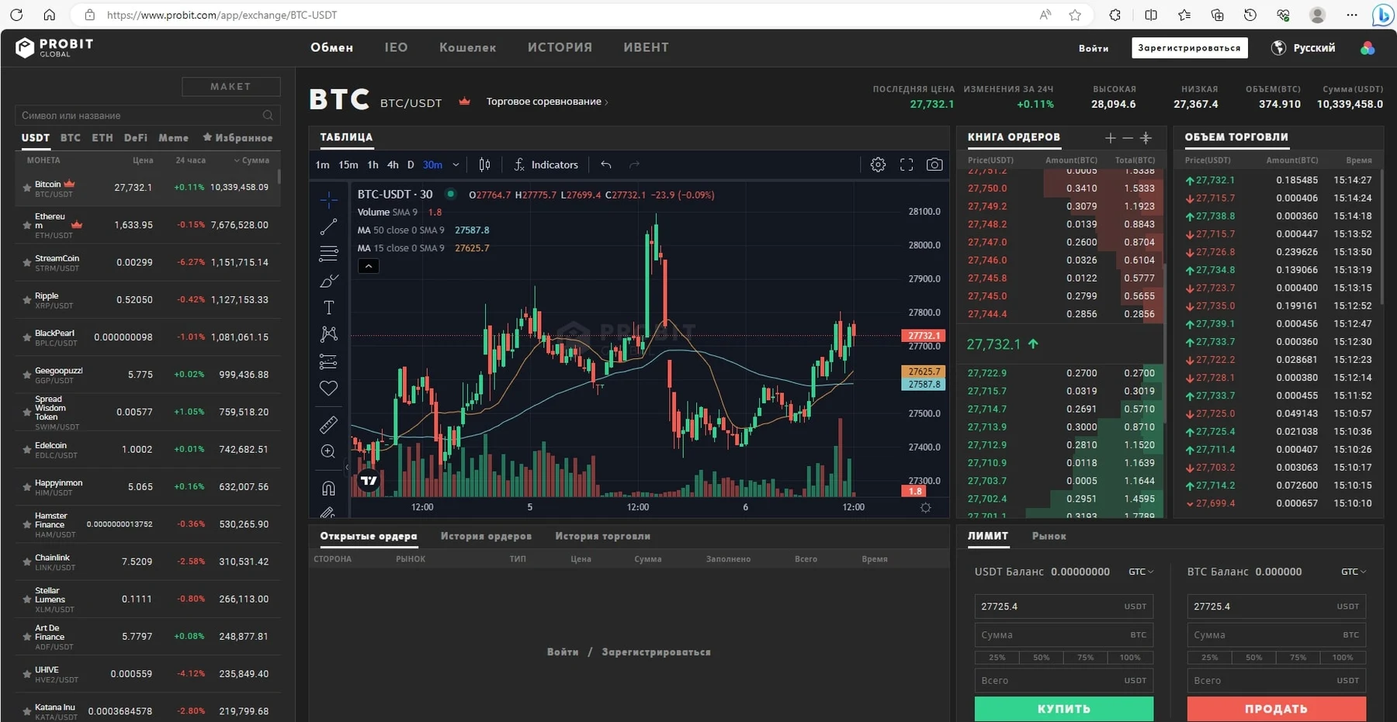Viewport: 1397px width, 722px height.
Task: Toggle favorite star for Stellar Lumens row
Action: (27, 599)
